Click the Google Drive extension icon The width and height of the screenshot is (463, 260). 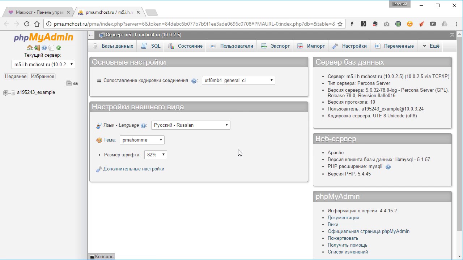click(445, 24)
